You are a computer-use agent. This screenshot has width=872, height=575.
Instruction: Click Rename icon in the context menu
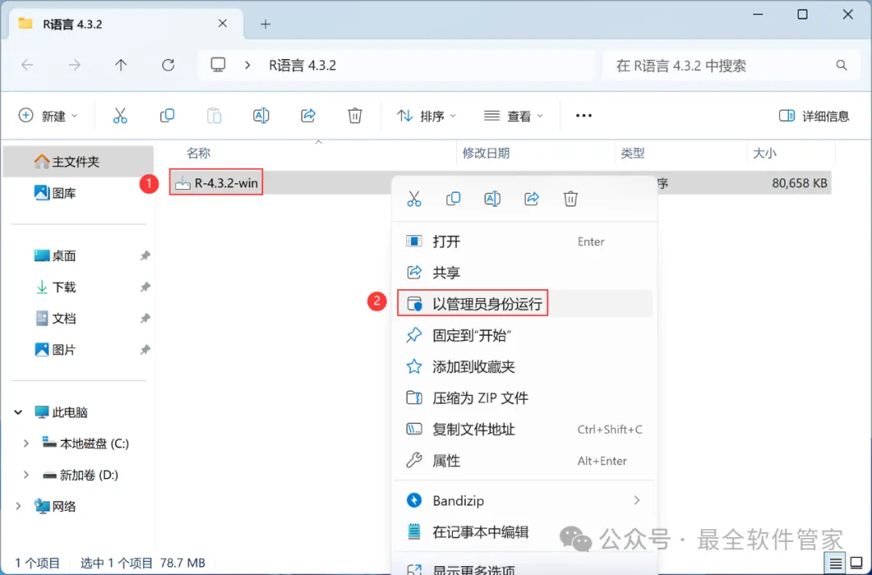(493, 199)
